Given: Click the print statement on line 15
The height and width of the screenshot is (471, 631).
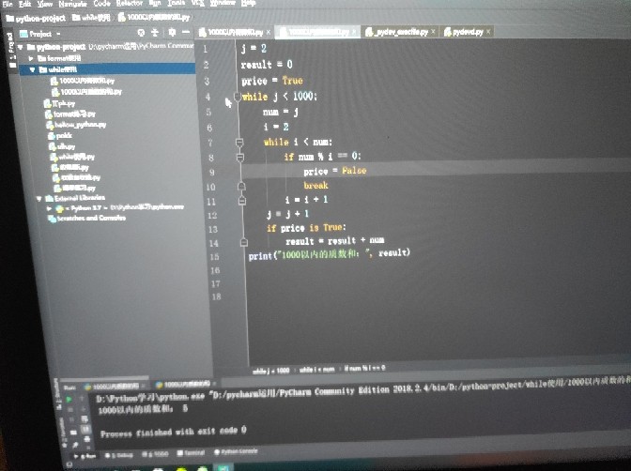Looking at the screenshot, I should click(x=330, y=254).
